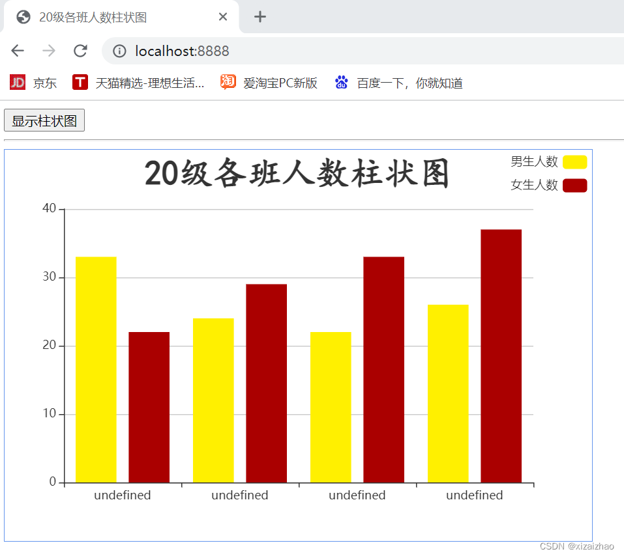Viewport: 624px width, 556px height.
Task: Click the first yellow bar valued 33
Action: coord(96,370)
